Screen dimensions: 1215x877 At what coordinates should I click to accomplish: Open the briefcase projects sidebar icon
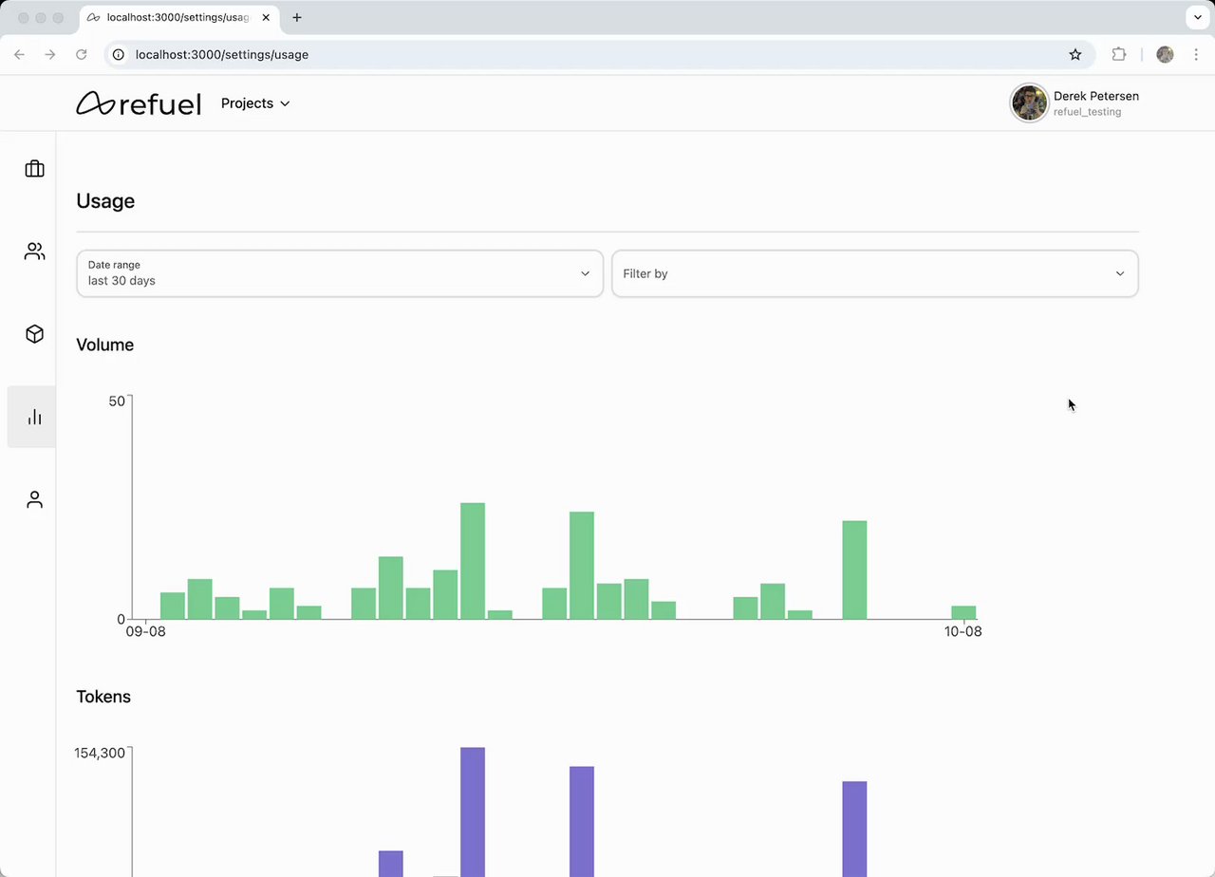point(34,169)
